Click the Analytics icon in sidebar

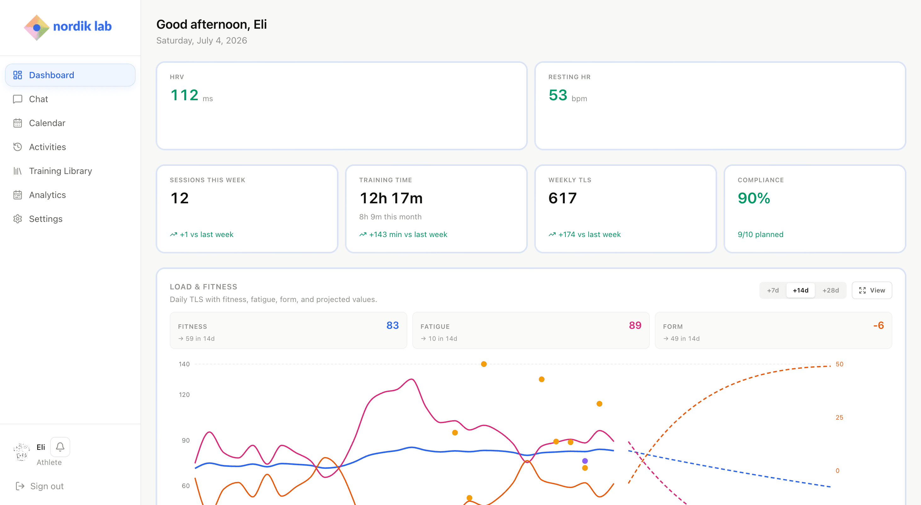[x=18, y=195]
